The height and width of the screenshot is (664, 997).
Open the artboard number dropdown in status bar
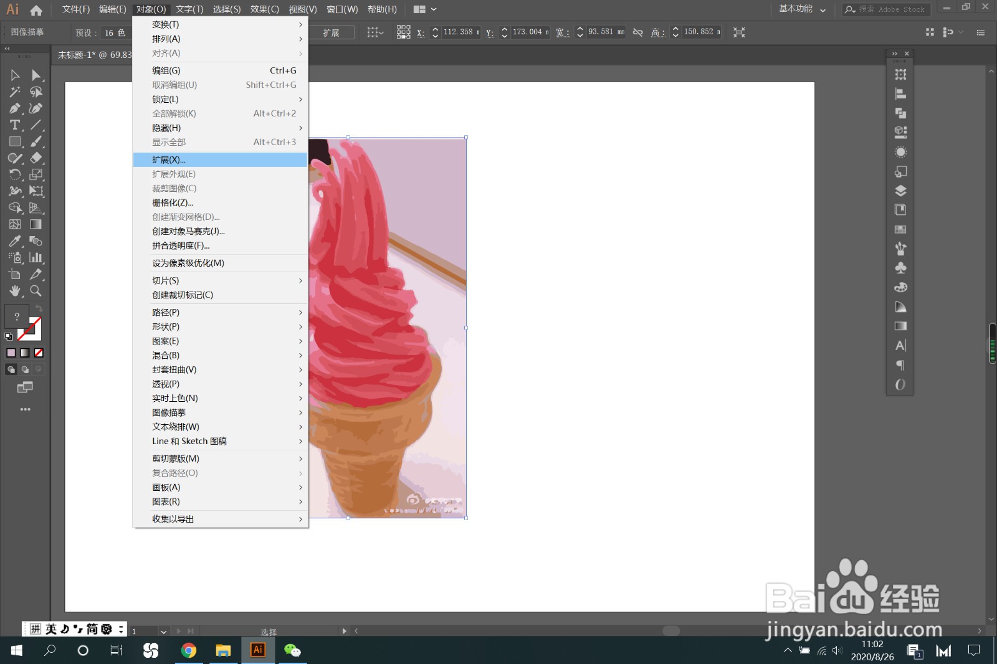[163, 631]
